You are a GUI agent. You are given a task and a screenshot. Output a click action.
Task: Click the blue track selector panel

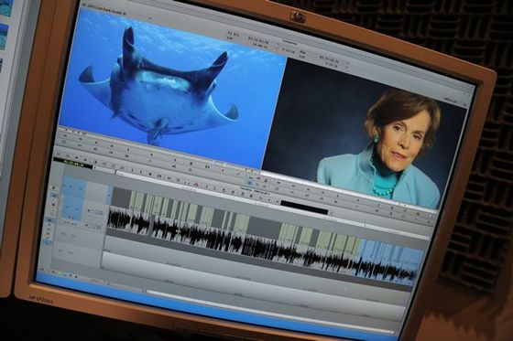click(x=74, y=197)
